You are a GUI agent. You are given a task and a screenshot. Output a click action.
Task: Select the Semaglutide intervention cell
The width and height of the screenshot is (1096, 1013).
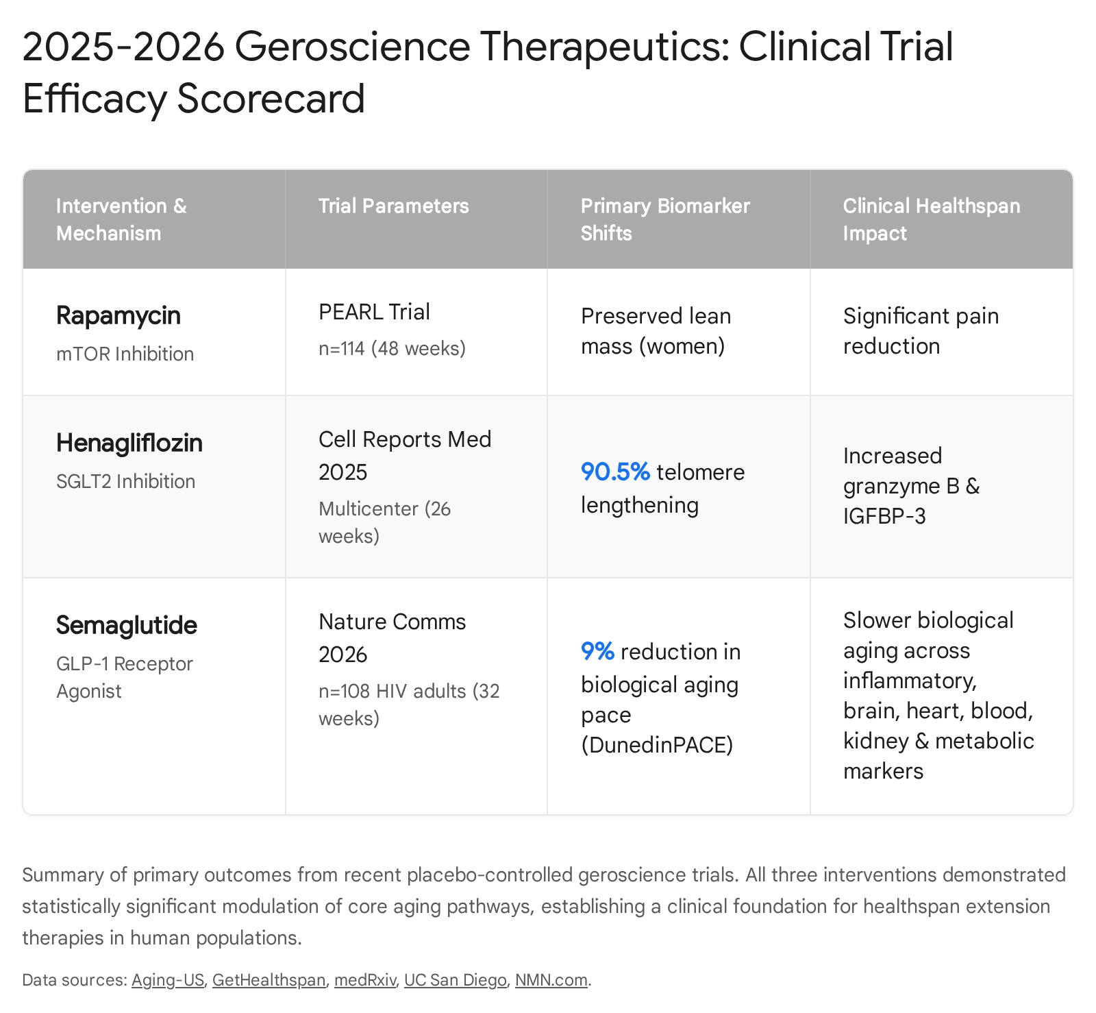coord(154,696)
